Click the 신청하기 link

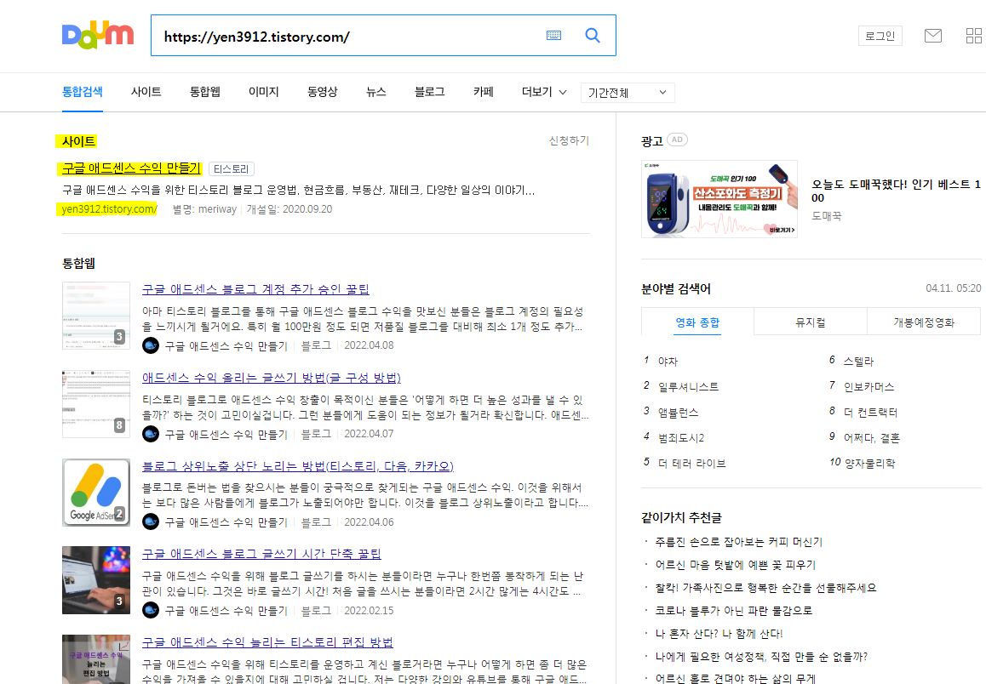[569, 140]
